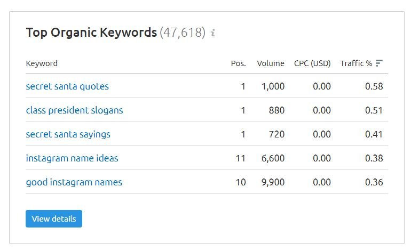Image resolution: width=411 pixels, height=252 pixels.
Task: Click the View details button
Action: (x=54, y=218)
